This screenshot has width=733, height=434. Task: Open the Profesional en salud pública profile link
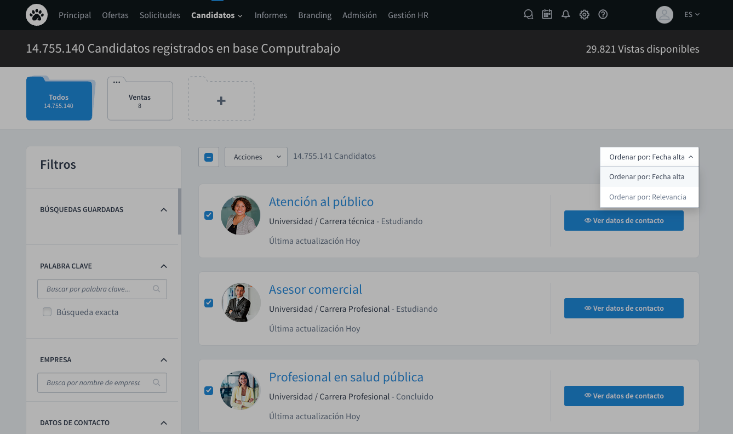346,377
